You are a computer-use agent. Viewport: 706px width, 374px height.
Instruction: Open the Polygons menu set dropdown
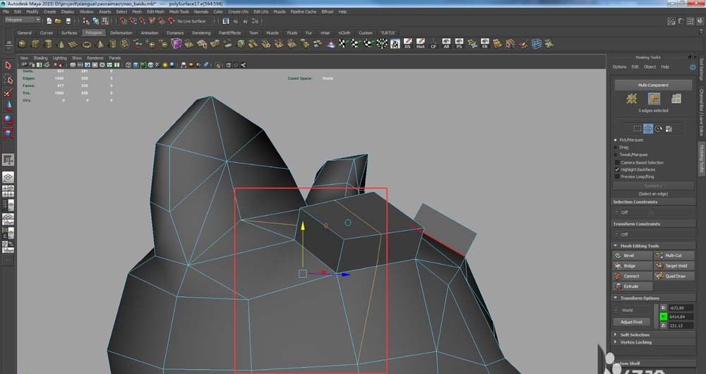pos(22,20)
